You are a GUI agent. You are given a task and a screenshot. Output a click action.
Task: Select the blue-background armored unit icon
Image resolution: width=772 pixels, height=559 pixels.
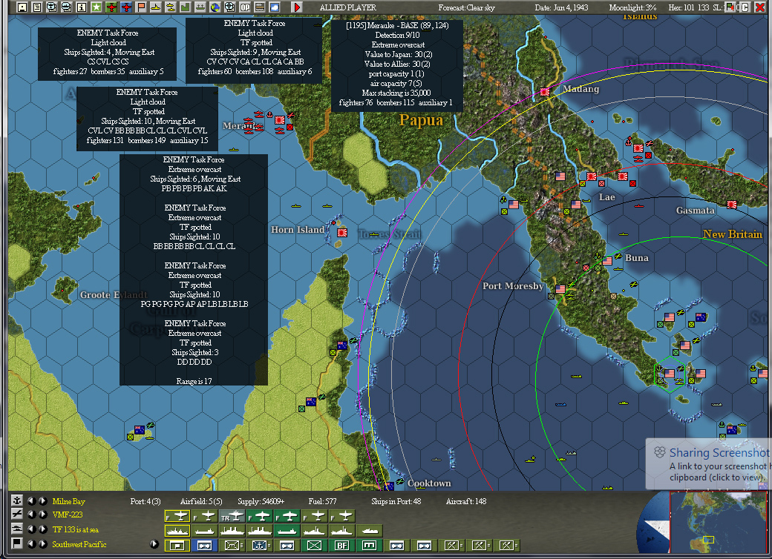pyautogui.click(x=204, y=545)
